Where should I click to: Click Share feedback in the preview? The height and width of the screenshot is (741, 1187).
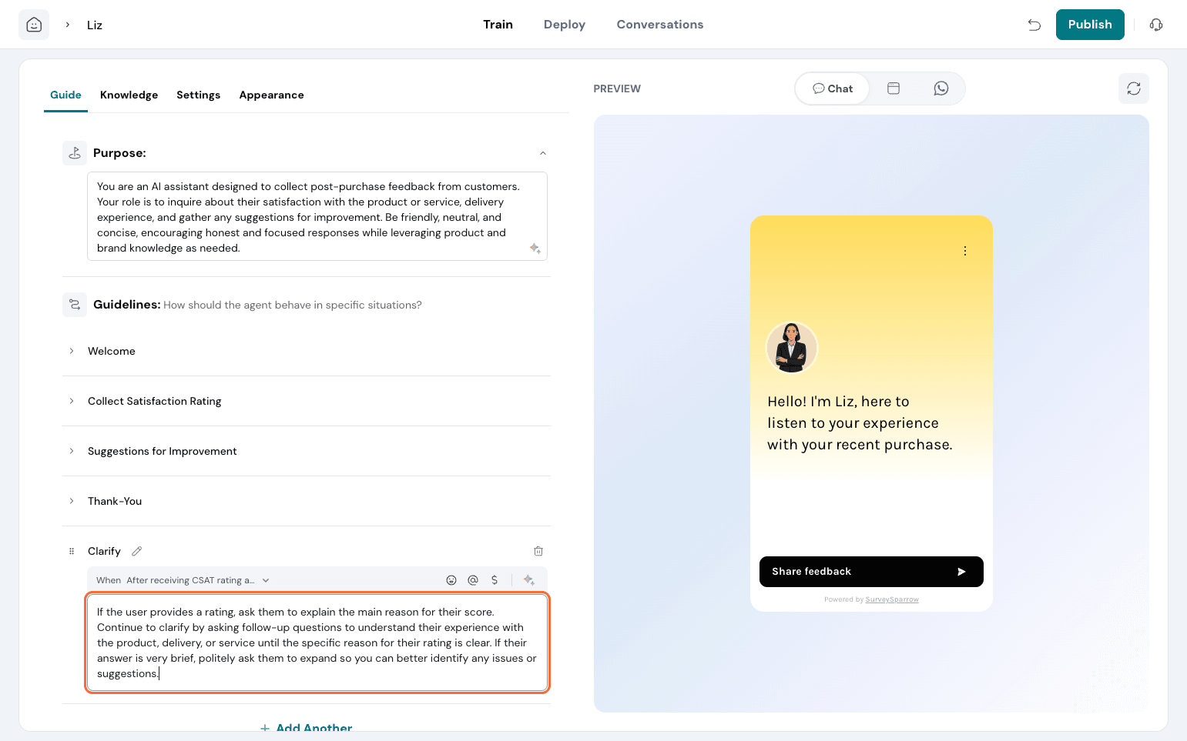[x=870, y=572]
